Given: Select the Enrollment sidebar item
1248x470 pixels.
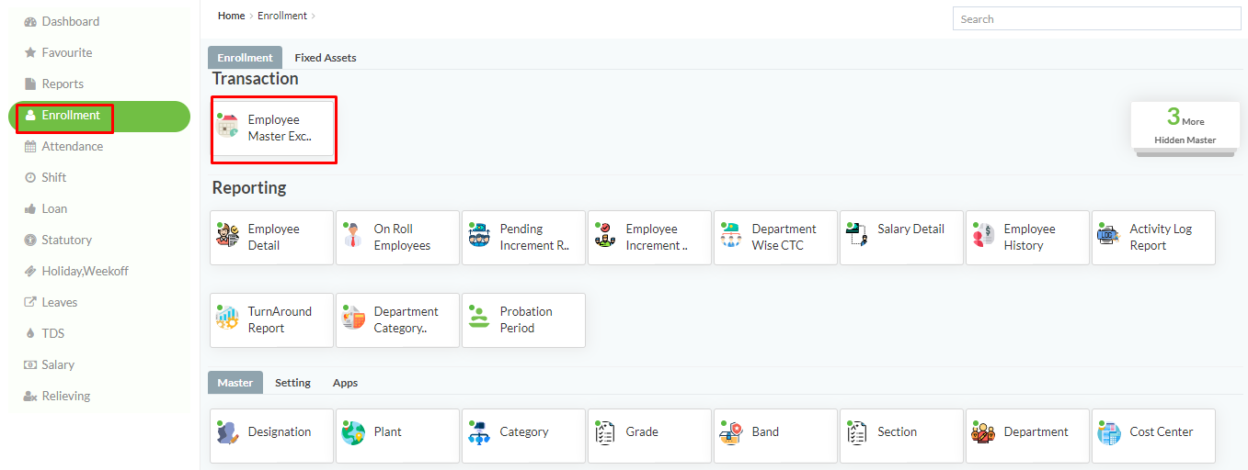Looking at the screenshot, I should tap(99, 116).
